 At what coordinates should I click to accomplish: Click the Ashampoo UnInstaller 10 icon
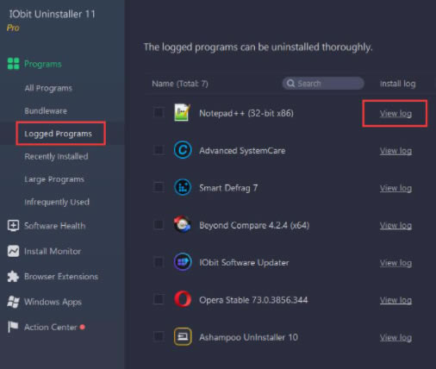183,336
